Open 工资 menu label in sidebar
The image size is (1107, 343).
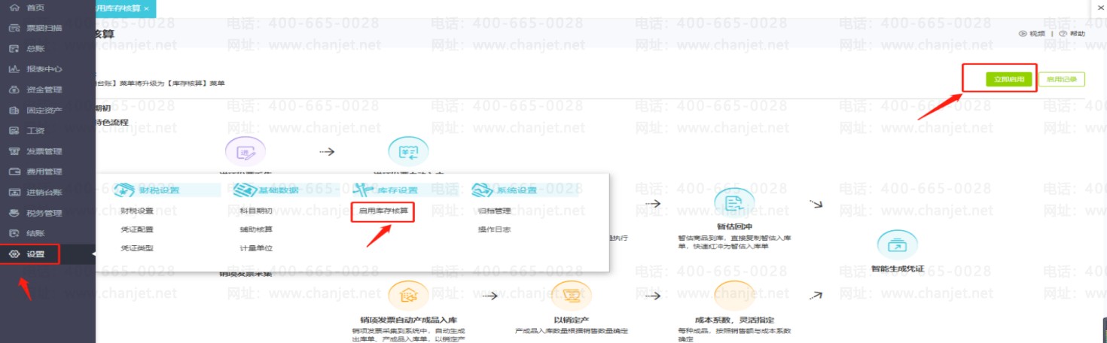click(35, 131)
